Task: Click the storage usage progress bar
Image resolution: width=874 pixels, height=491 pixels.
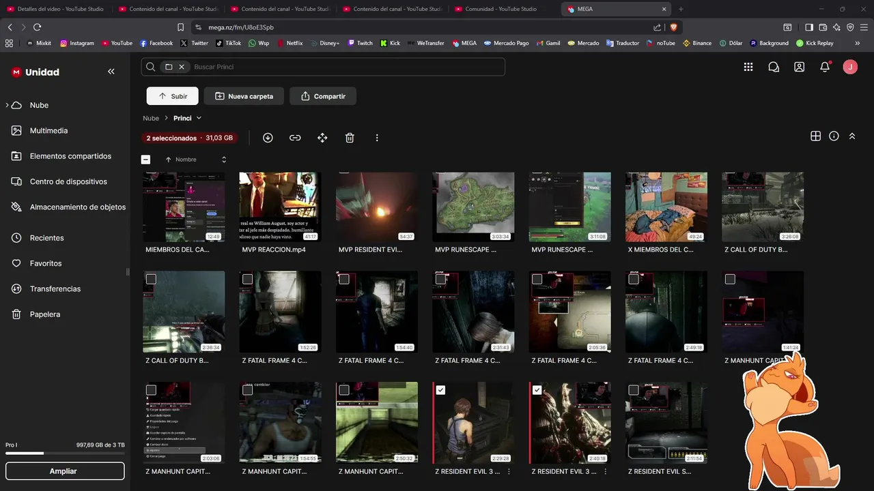Action: [65, 453]
